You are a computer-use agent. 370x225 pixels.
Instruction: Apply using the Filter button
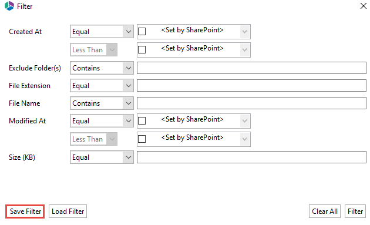(x=355, y=211)
